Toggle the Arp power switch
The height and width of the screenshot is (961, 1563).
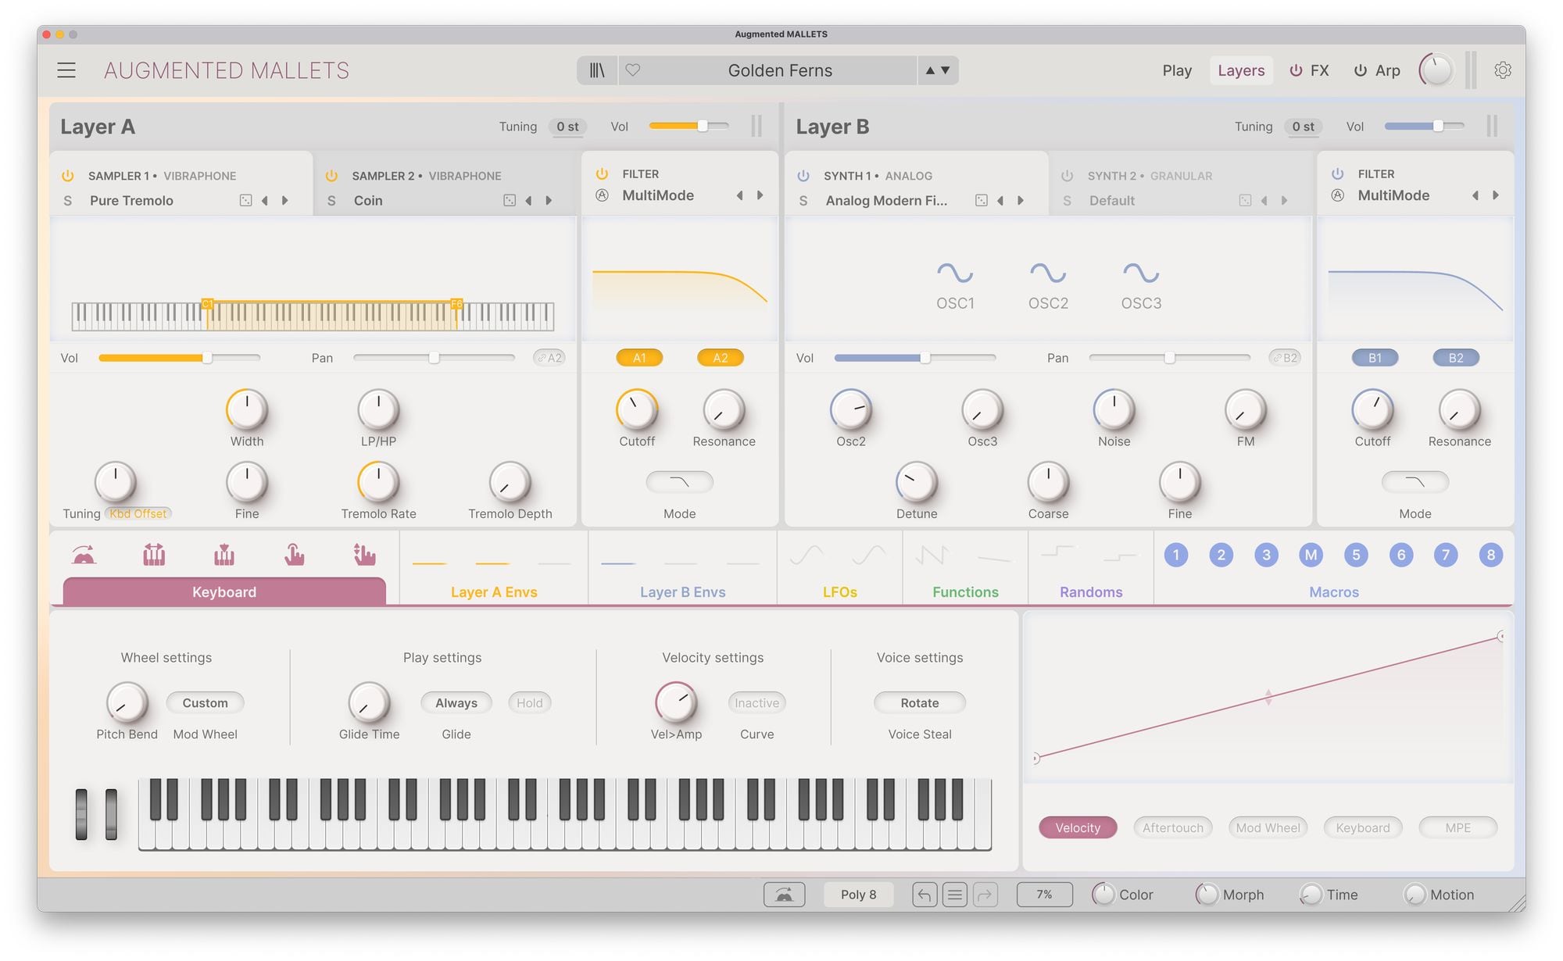point(1361,70)
